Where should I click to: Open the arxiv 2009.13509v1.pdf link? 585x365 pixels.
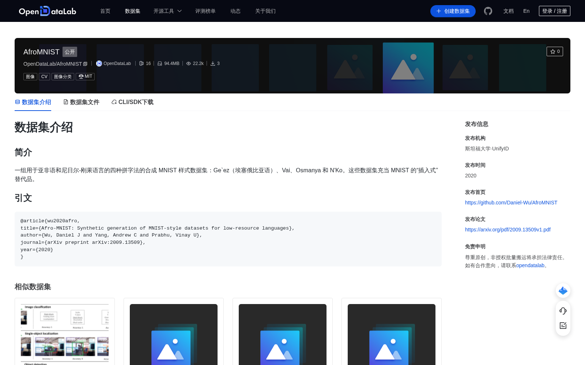click(508, 230)
